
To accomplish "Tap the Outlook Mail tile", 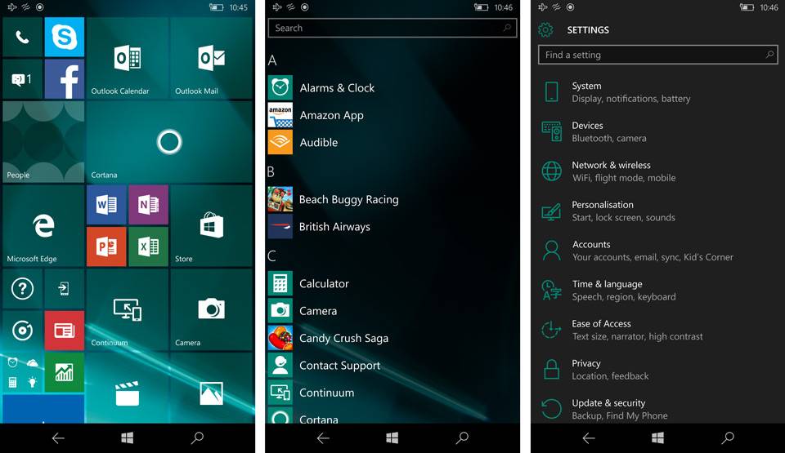I will click(211, 59).
